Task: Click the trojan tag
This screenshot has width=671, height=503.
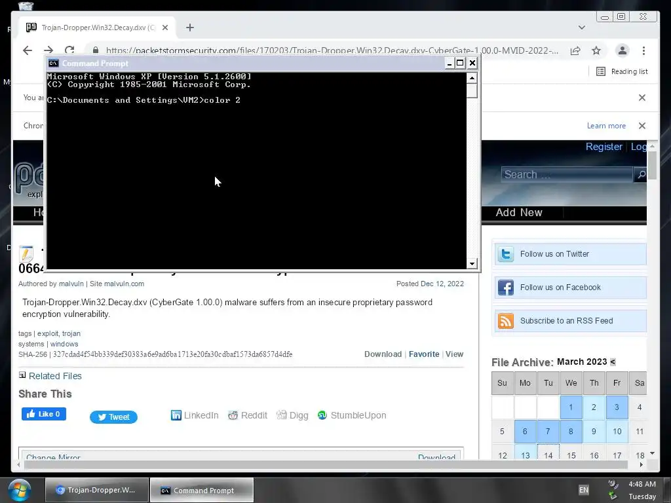Action: [71, 333]
